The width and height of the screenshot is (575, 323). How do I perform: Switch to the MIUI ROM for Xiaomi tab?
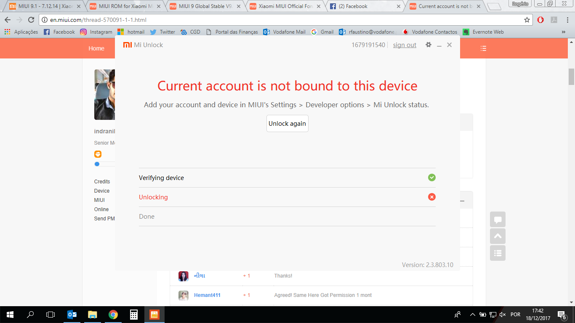pyautogui.click(x=125, y=6)
